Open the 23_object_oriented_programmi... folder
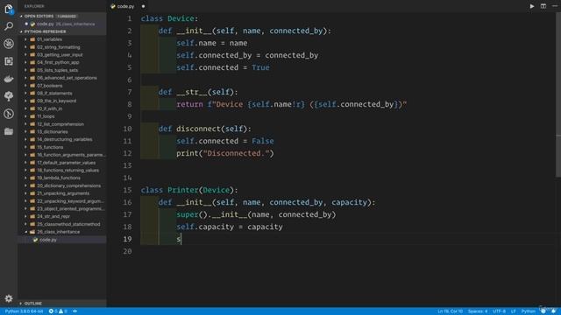 62,208
